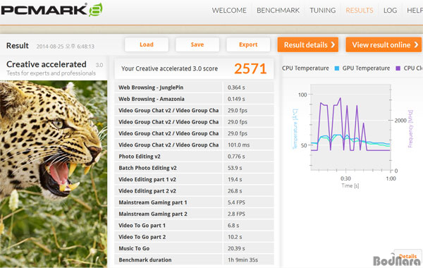Open the HELP tab
Viewport: 423px width, 268px height.
[x=415, y=11]
